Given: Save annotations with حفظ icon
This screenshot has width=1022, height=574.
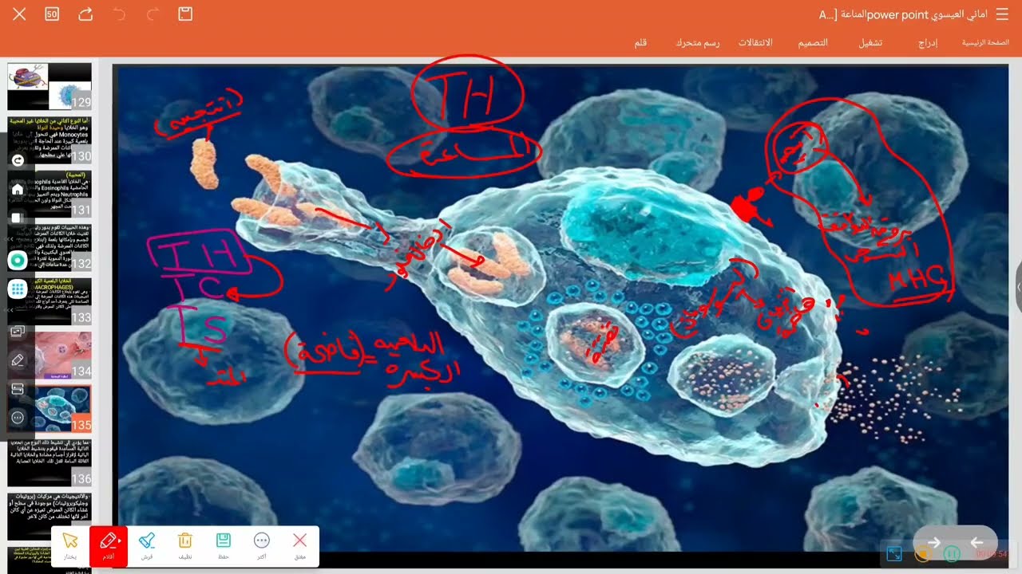Looking at the screenshot, I should point(224,546).
